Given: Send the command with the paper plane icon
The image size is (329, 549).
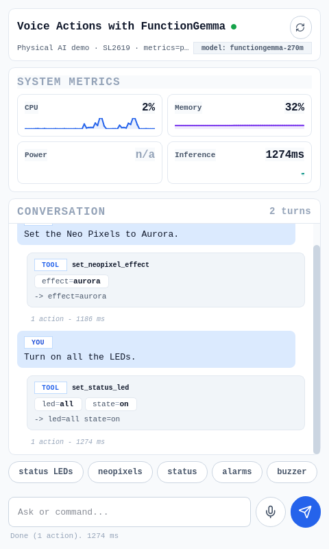Looking at the screenshot, I should [305, 511].
